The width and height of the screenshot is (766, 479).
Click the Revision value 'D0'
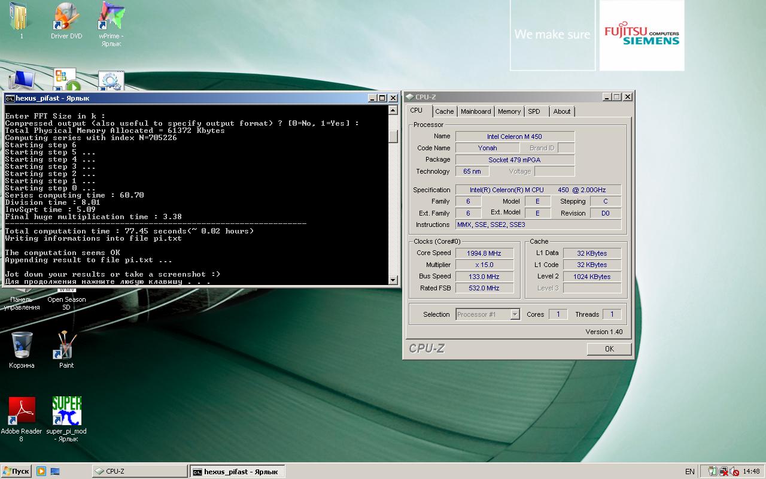[x=605, y=213]
